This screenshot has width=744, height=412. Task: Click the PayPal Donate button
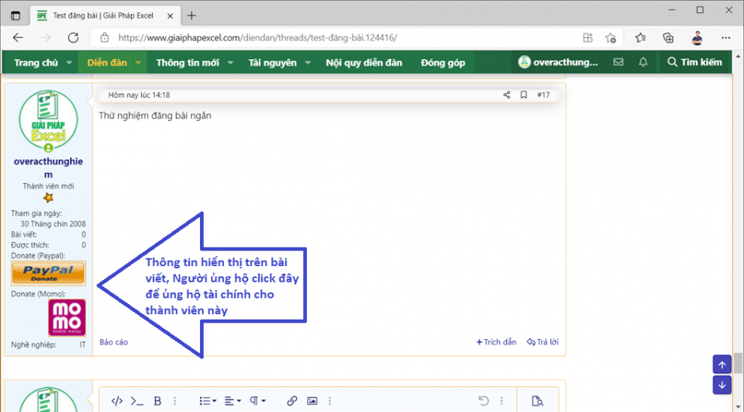tap(48, 273)
